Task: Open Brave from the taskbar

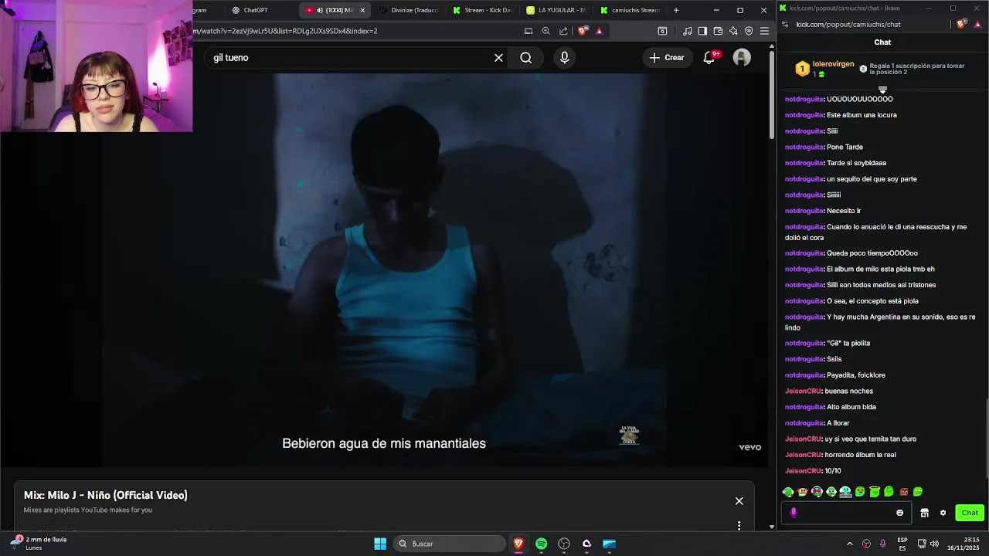Action: click(518, 544)
